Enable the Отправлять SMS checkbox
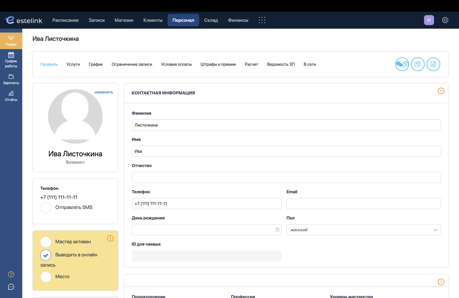This screenshot has width=459, height=298. pyautogui.click(x=46, y=208)
